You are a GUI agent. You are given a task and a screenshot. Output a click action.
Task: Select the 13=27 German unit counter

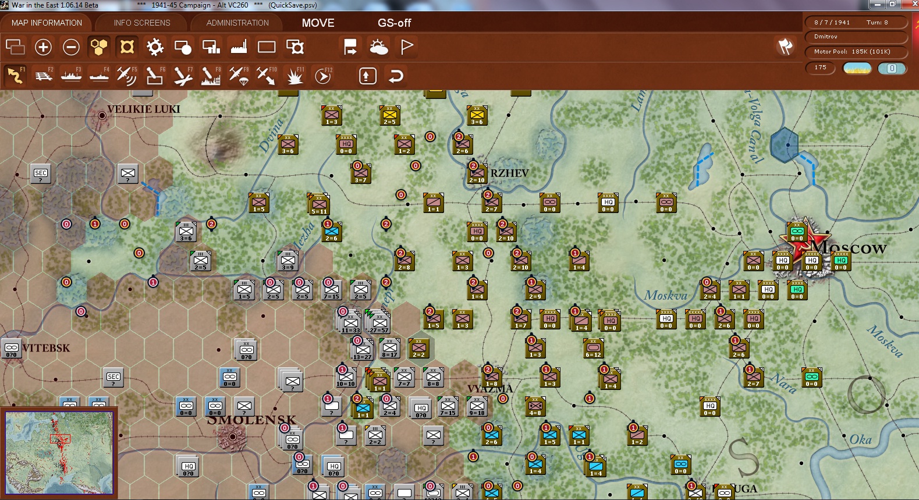pos(362,350)
